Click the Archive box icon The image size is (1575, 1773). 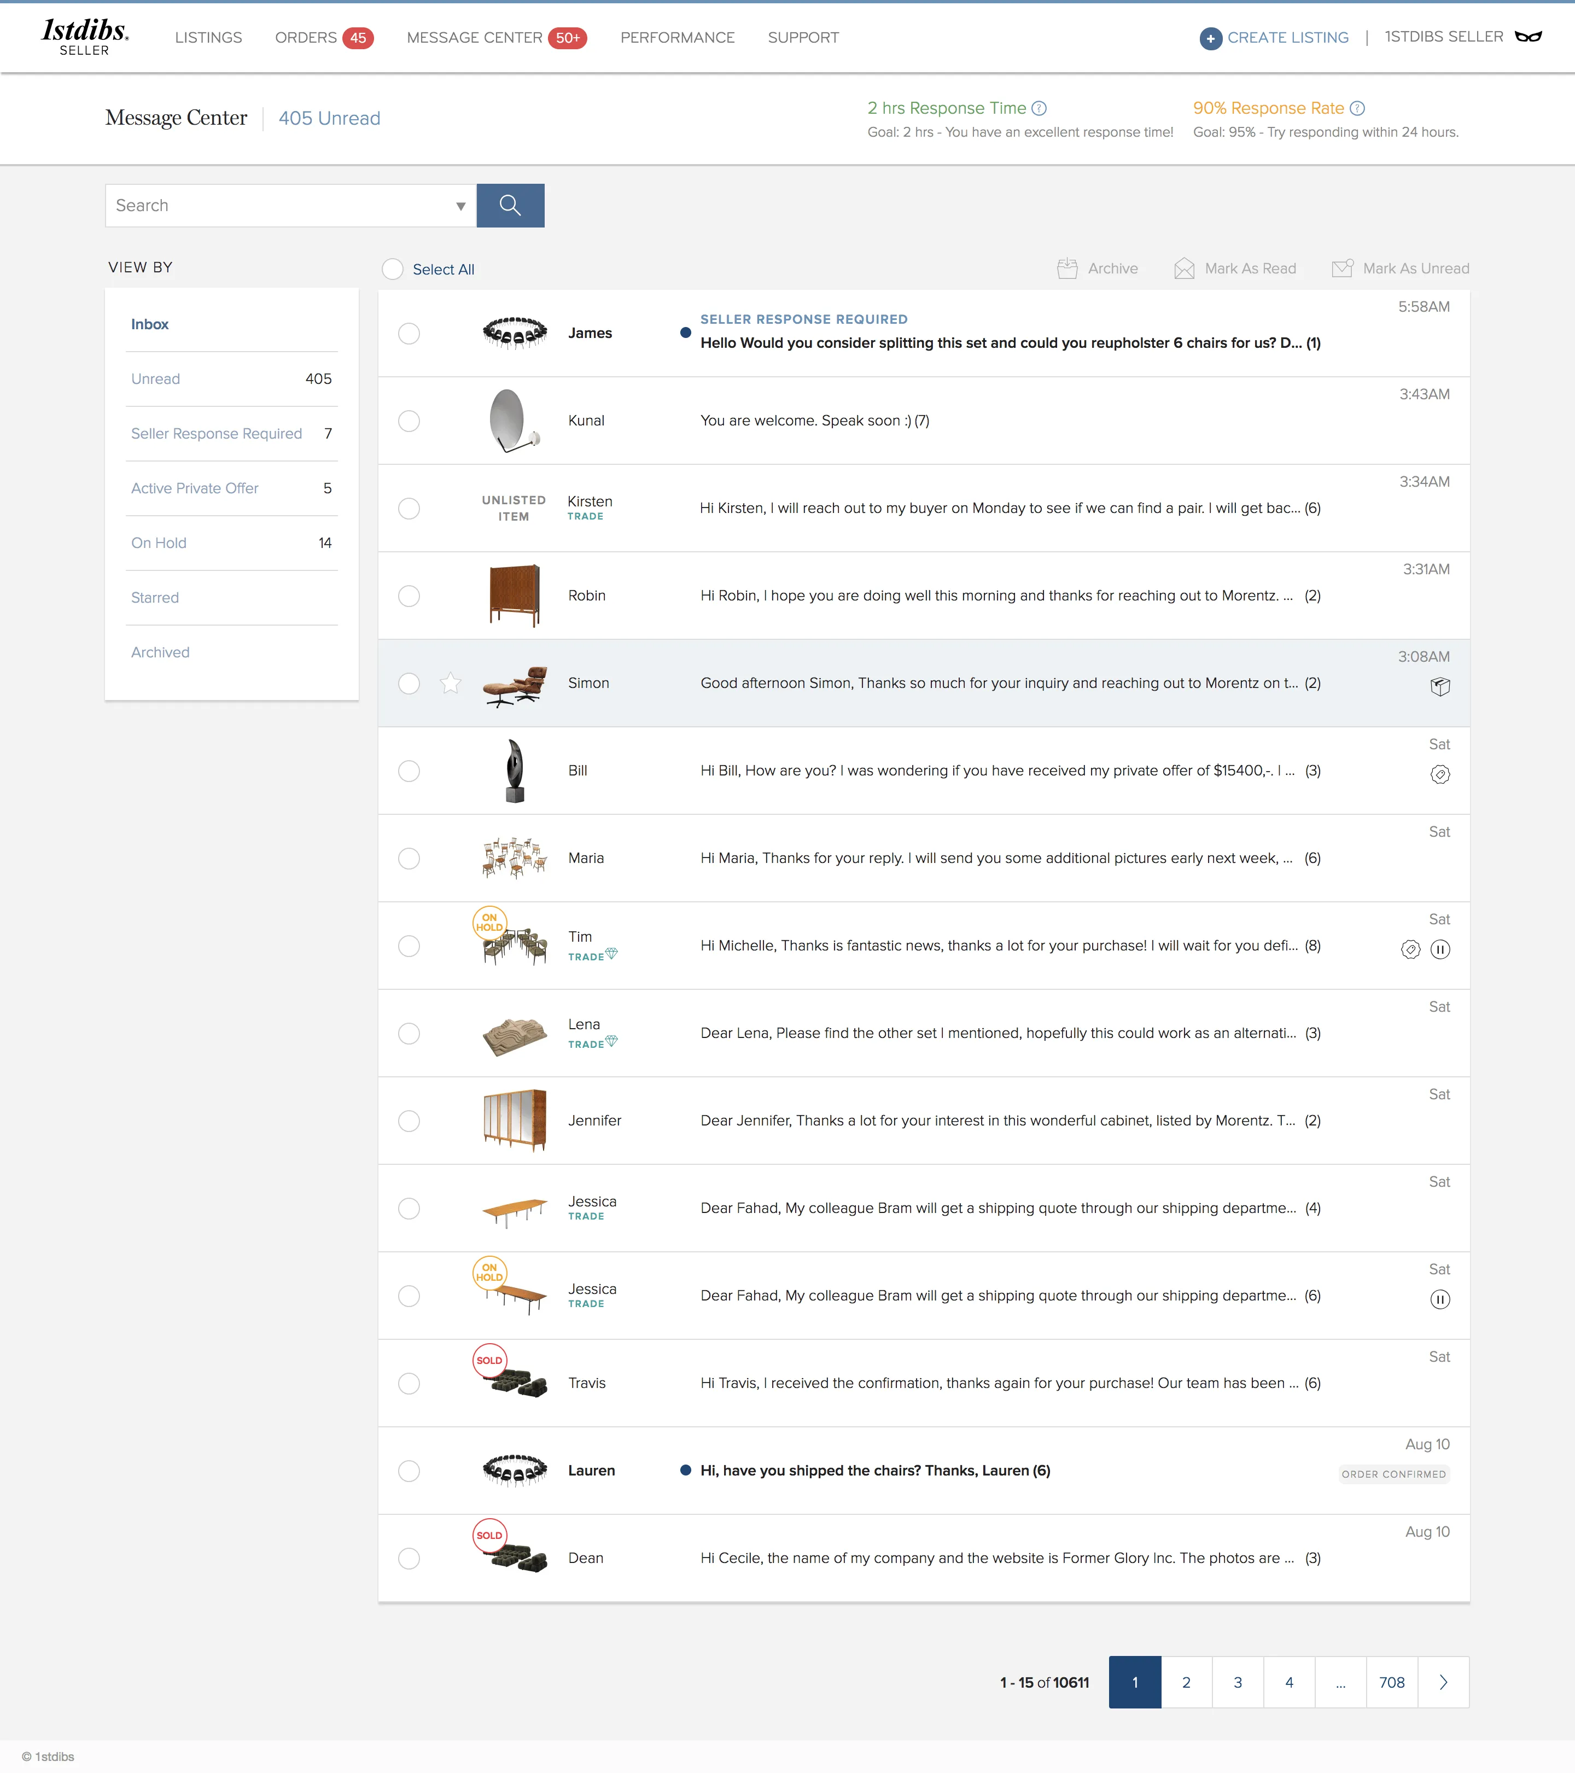pyautogui.click(x=1067, y=269)
